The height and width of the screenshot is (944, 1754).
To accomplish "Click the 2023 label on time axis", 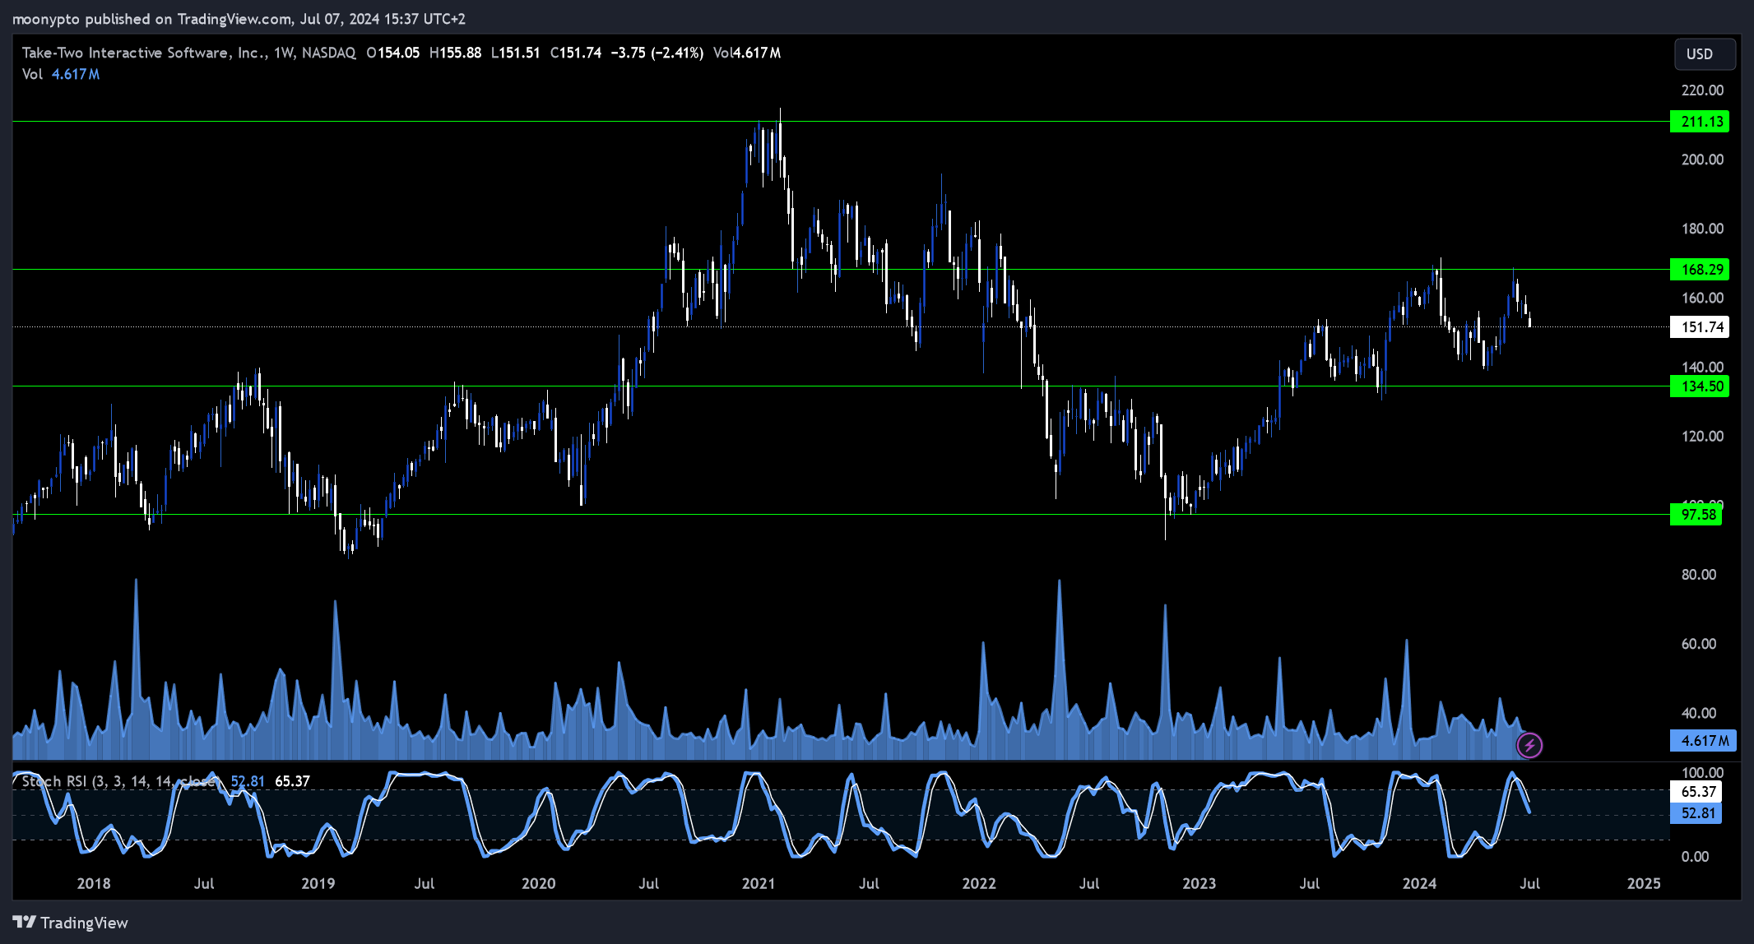I will [1199, 883].
